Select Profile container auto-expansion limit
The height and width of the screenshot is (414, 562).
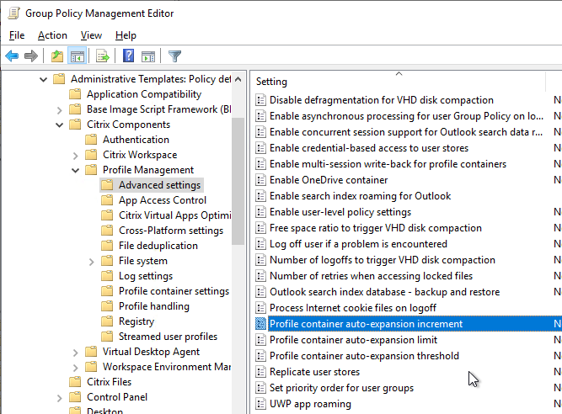353,340
